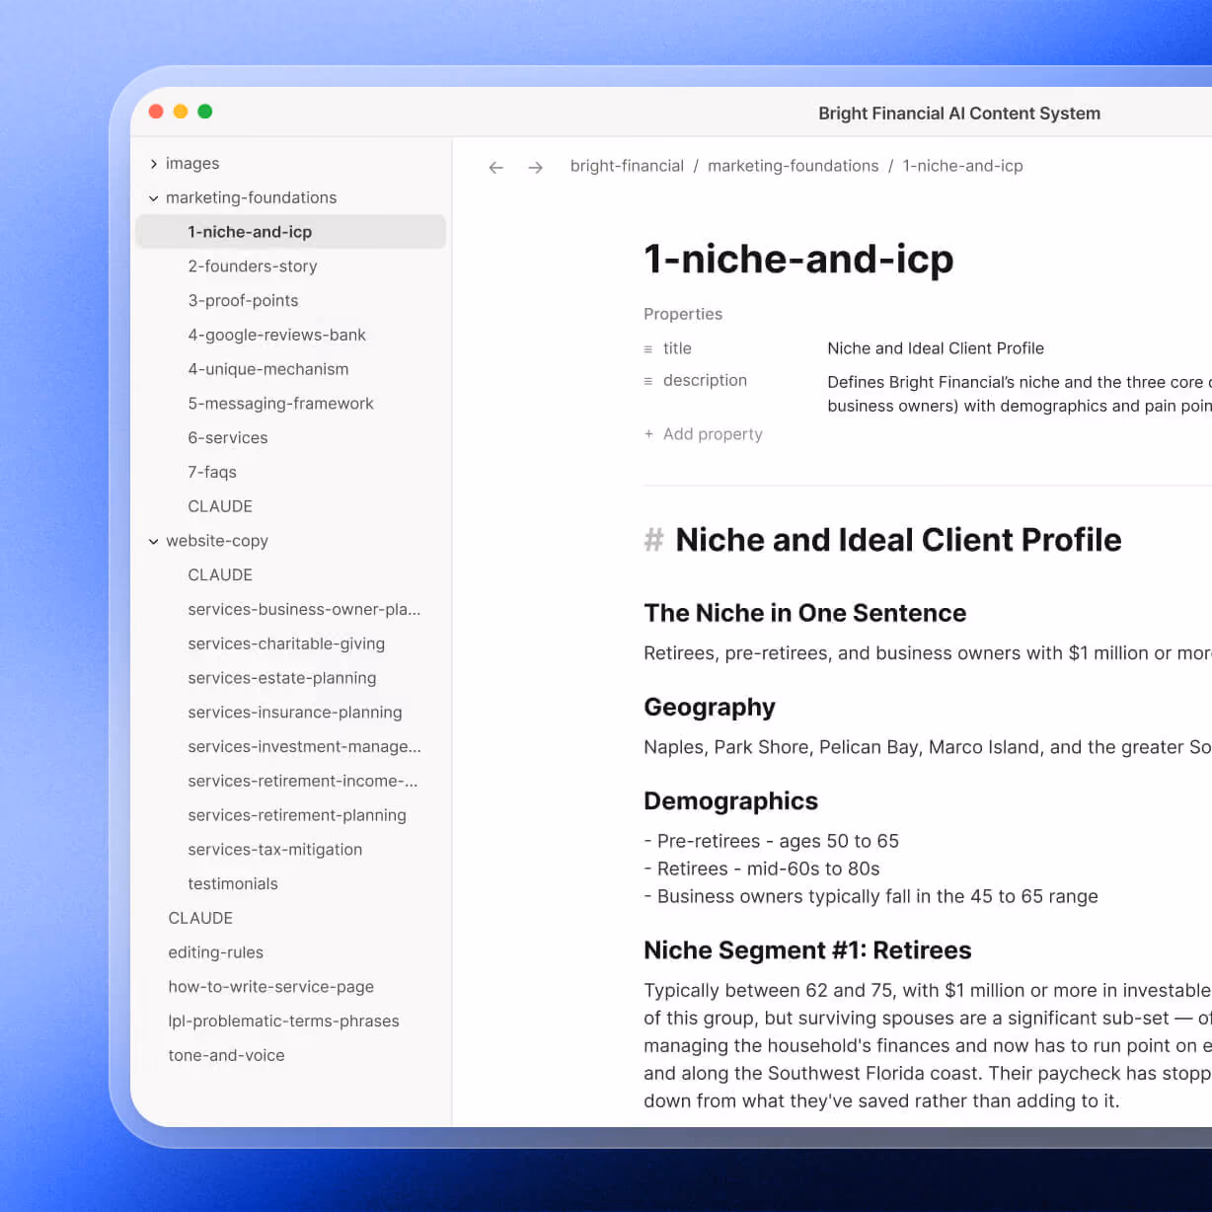This screenshot has height=1212, width=1212.
Task: Click the plus icon for Add property
Action: point(648,434)
